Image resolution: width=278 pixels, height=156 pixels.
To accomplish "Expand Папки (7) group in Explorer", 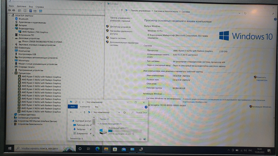I will [98, 119].
